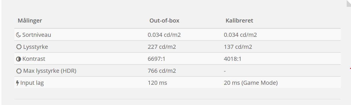The width and height of the screenshot is (351, 105).
Task: Click the Lysstyrke row label
Action: pos(36,47)
